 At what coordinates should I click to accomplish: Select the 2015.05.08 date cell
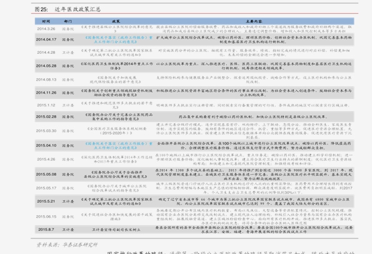[46, 175]
